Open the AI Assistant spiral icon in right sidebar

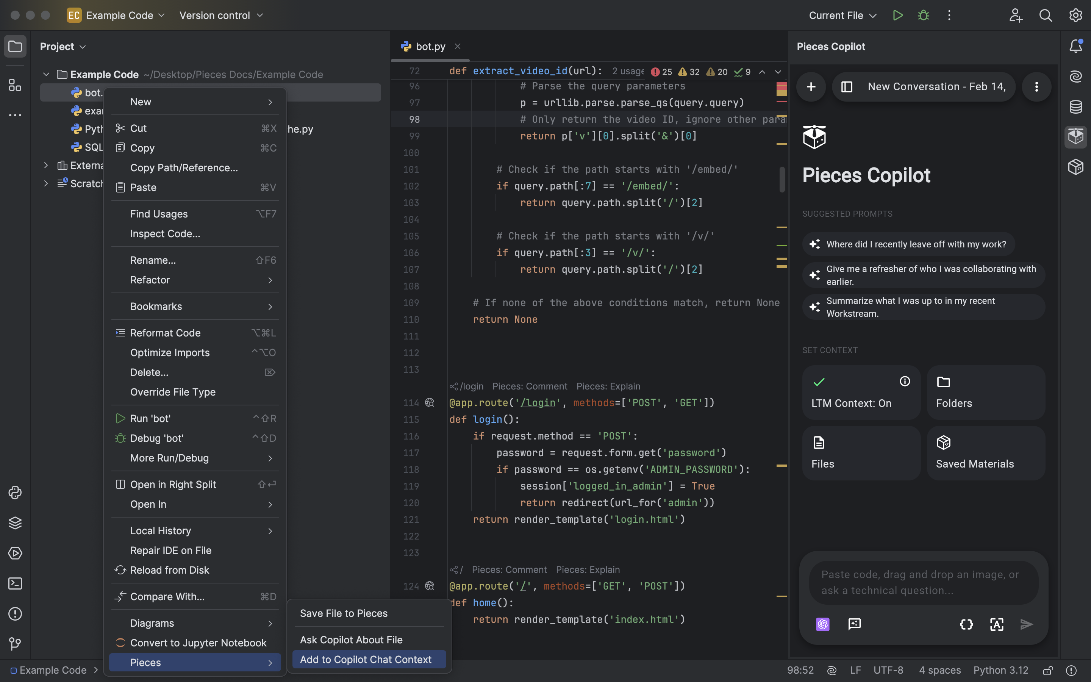[1076, 76]
